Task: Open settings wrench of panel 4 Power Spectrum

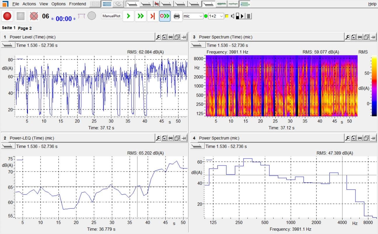Action: coord(347,138)
